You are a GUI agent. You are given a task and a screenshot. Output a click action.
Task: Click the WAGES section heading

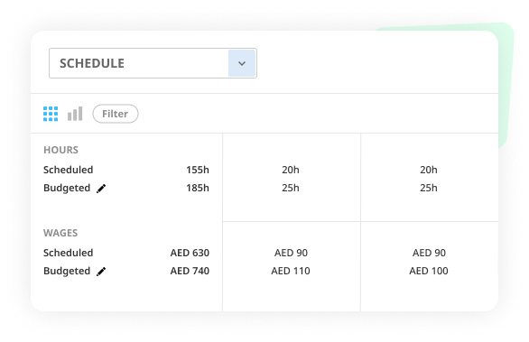tap(60, 233)
